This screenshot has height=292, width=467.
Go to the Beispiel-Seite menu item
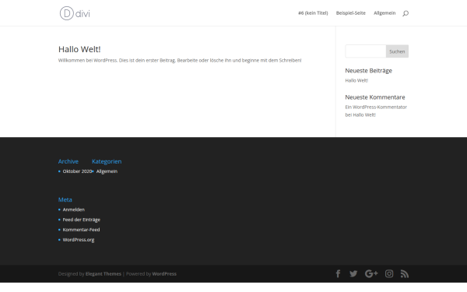click(x=351, y=13)
